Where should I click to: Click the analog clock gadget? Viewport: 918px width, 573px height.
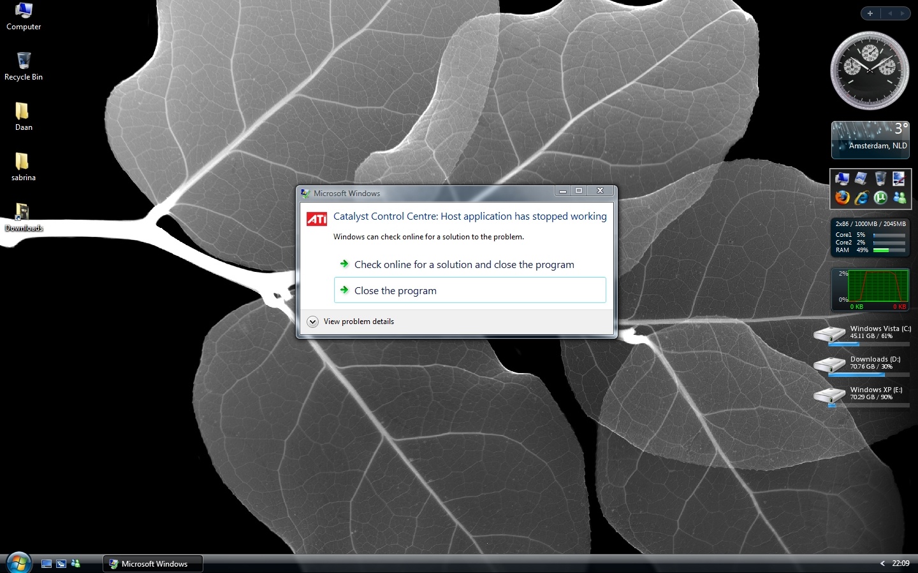click(870, 71)
